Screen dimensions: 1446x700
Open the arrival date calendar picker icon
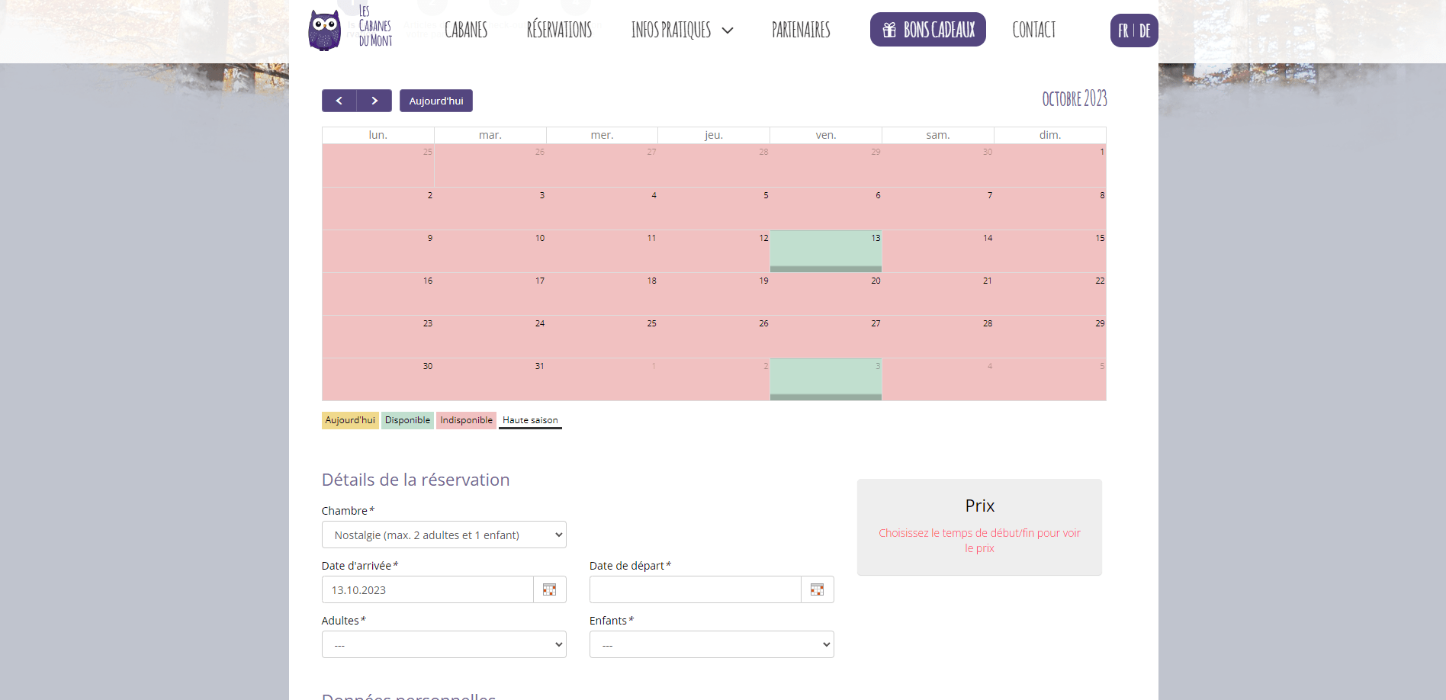coord(549,589)
